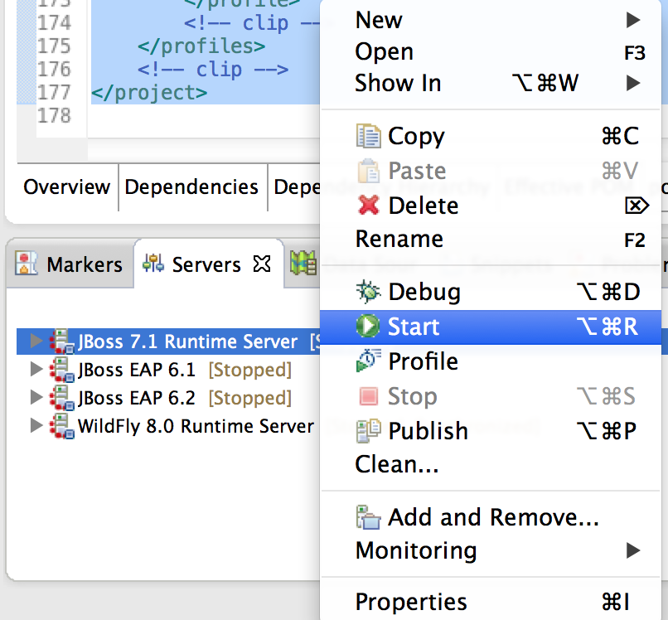
Task: Click the </project> closing tag line
Action: tap(149, 93)
